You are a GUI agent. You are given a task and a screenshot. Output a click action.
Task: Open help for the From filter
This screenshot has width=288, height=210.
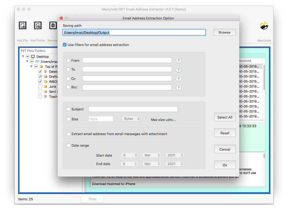(x=178, y=61)
